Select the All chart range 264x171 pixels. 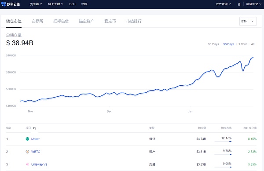(x=253, y=44)
